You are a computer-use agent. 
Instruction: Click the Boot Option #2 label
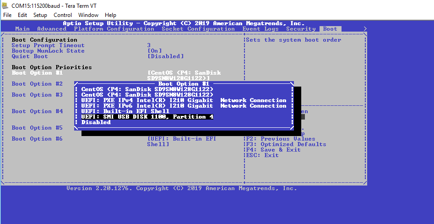click(x=37, y=84)
